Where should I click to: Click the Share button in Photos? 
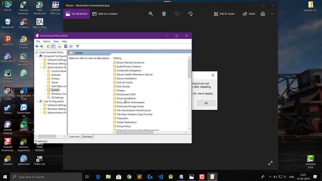click(249, 14)
